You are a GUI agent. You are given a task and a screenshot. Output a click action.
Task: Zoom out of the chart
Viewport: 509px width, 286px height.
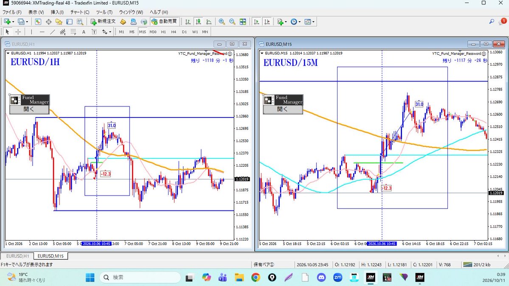coord(232,22)
